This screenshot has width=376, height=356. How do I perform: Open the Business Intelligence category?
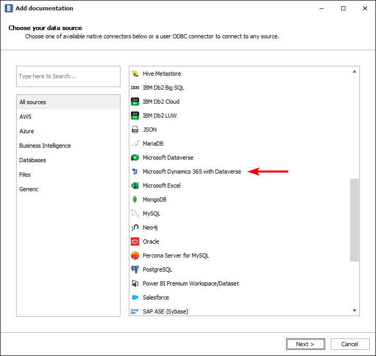45,146
